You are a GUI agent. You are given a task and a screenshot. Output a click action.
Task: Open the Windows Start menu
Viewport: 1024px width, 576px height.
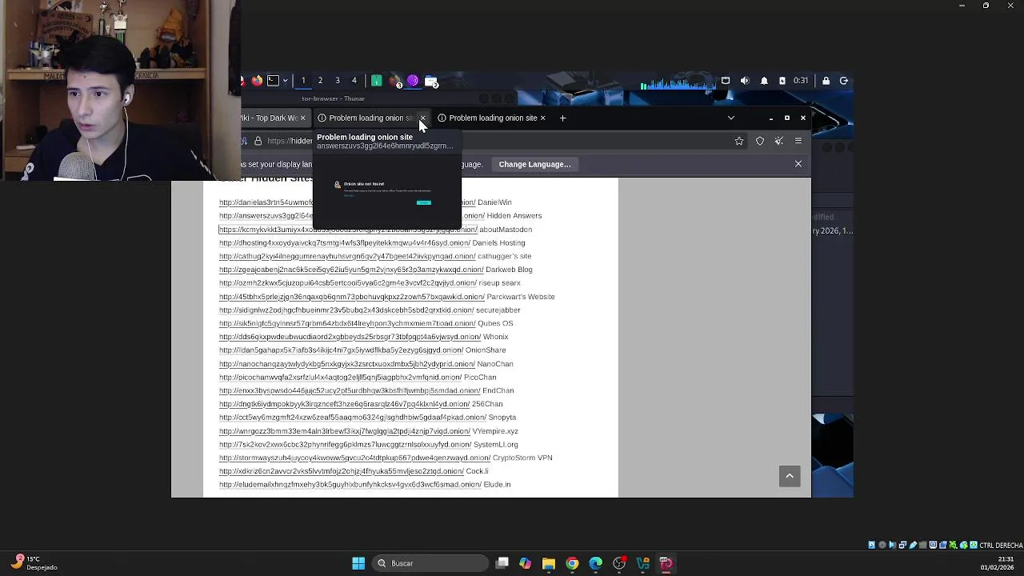click(x=358, y=563)
